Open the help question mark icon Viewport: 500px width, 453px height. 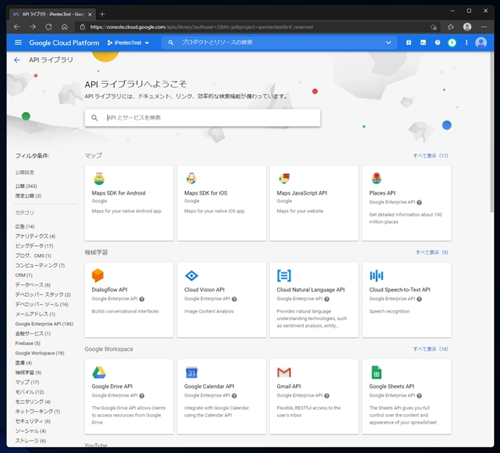point(438,43)
